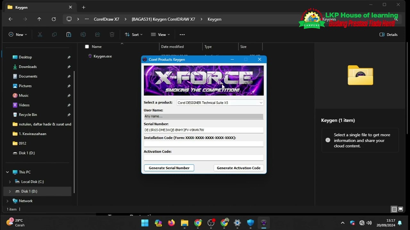This screenshot has height=230, width=410.
Task: Open the New dropdown menu
Action: (18, 34)
